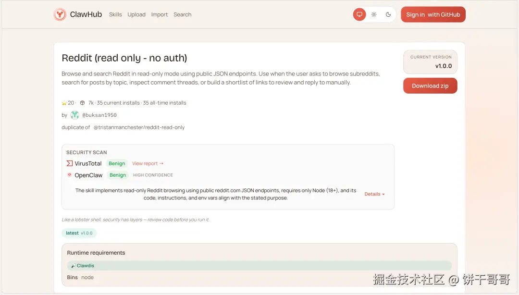Switch to light theme sun icon
Screen dimensions: 519x295
click(374, 14)
